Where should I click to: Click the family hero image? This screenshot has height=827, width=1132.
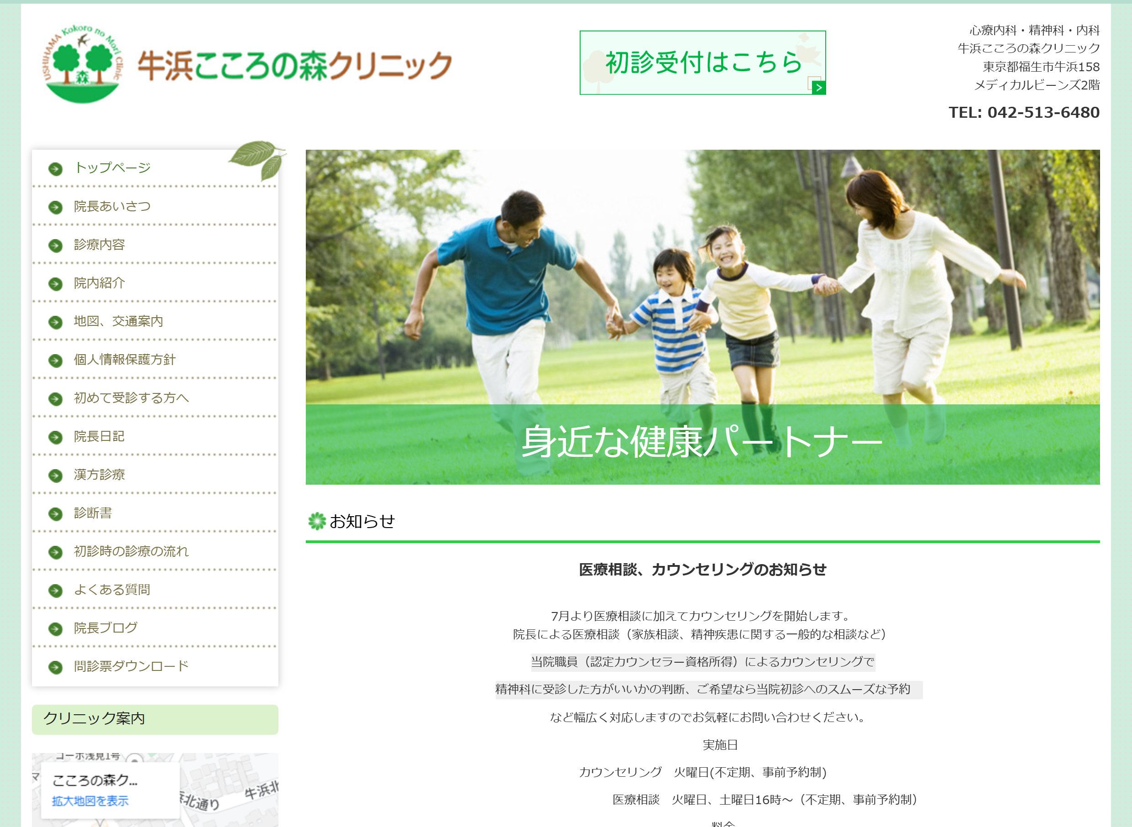click(702, 317)
